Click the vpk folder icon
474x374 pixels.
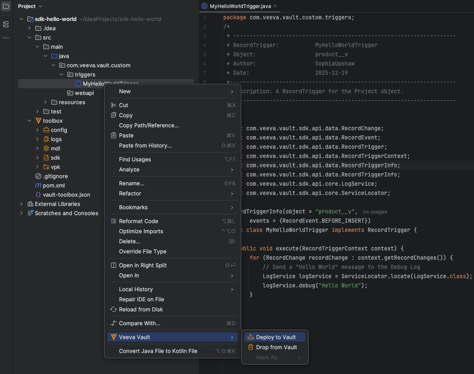click(46, 167)
